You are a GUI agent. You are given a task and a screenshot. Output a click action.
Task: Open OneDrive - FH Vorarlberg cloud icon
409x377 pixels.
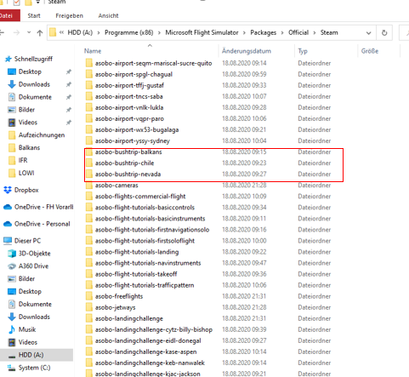(x=8, y=207)
